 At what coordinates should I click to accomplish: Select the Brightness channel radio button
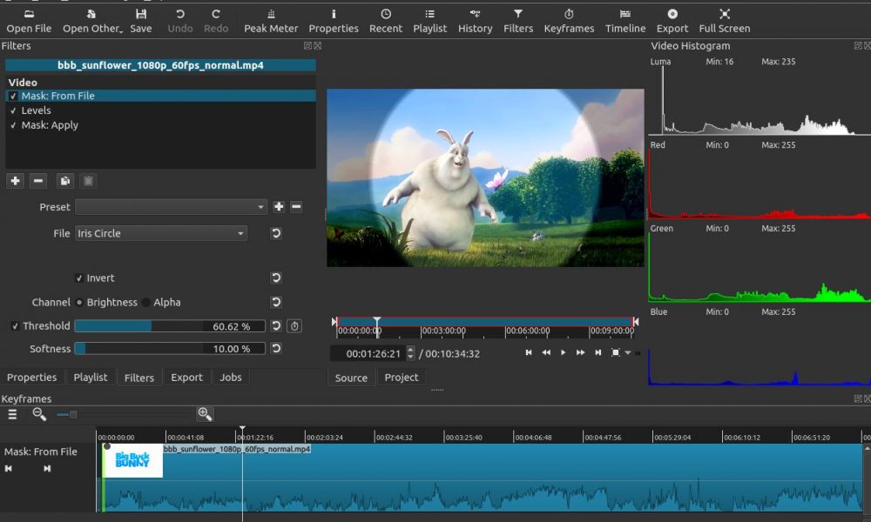(79, 303)
